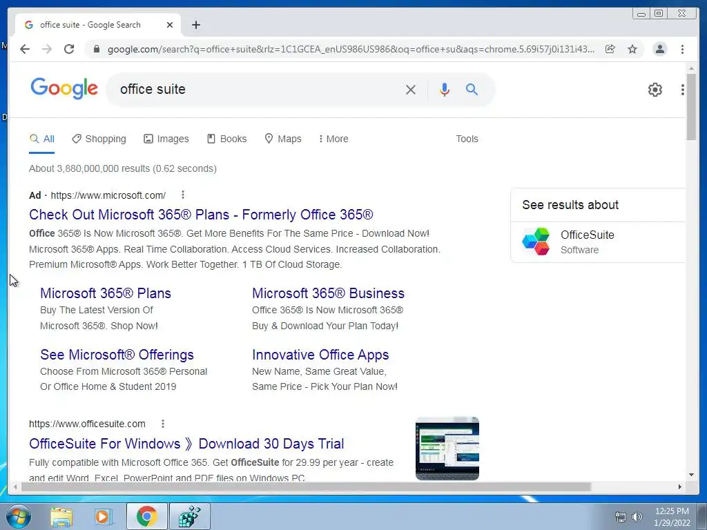Expand the More search categories menu
The width and height of the screenshot is (707, 530).
click(333, 139)
